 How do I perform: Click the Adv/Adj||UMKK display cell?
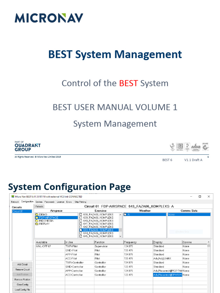[x=168, y=259]
